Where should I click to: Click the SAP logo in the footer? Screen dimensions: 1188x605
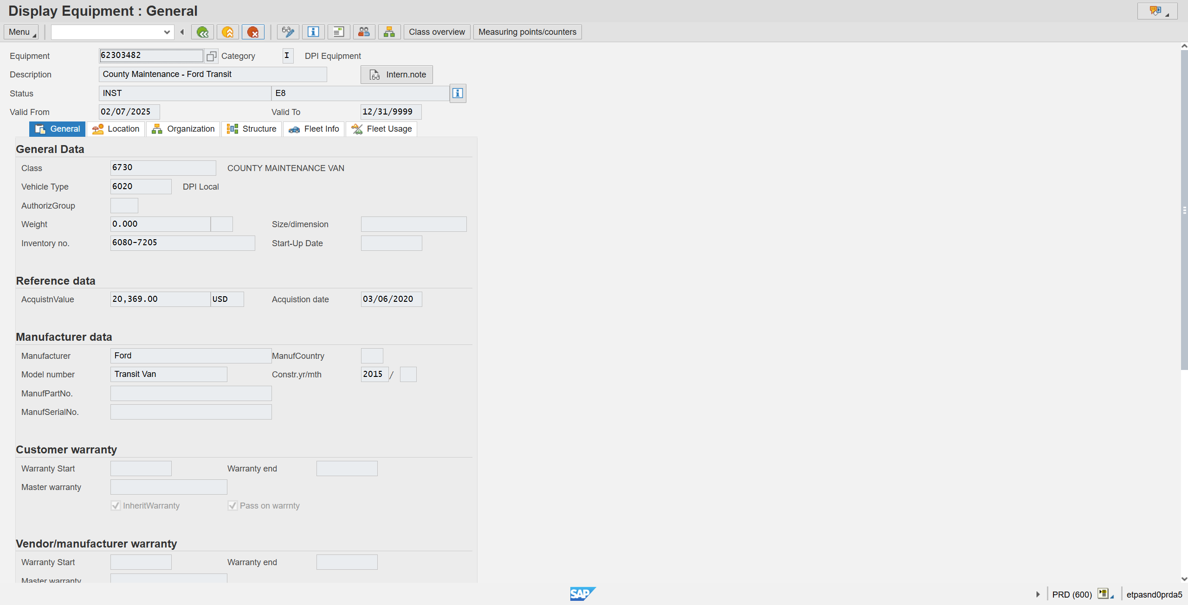click(x=583, y=594)
